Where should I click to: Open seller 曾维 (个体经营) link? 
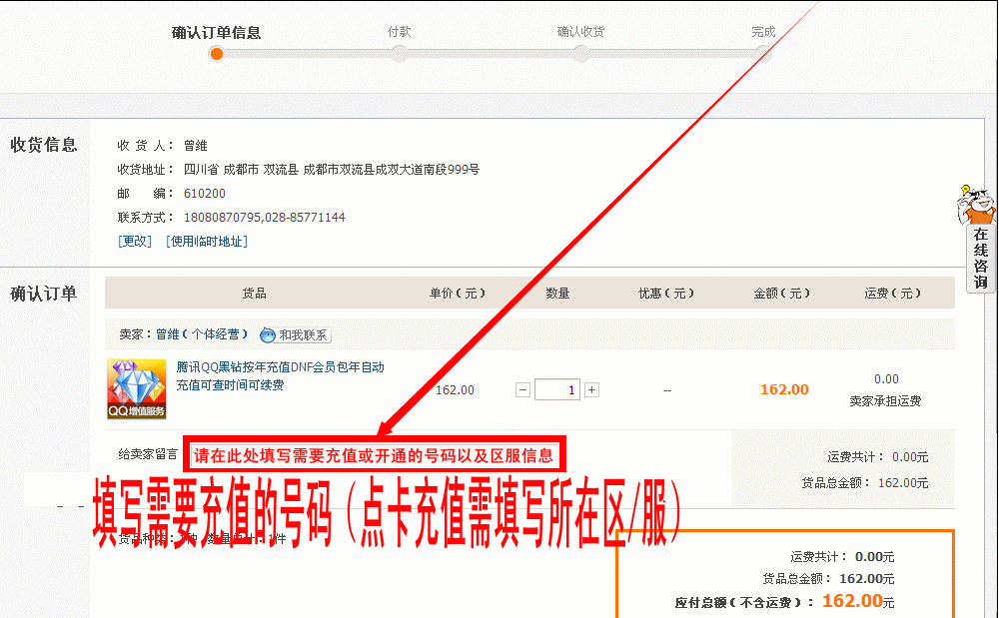click(202, 334)
